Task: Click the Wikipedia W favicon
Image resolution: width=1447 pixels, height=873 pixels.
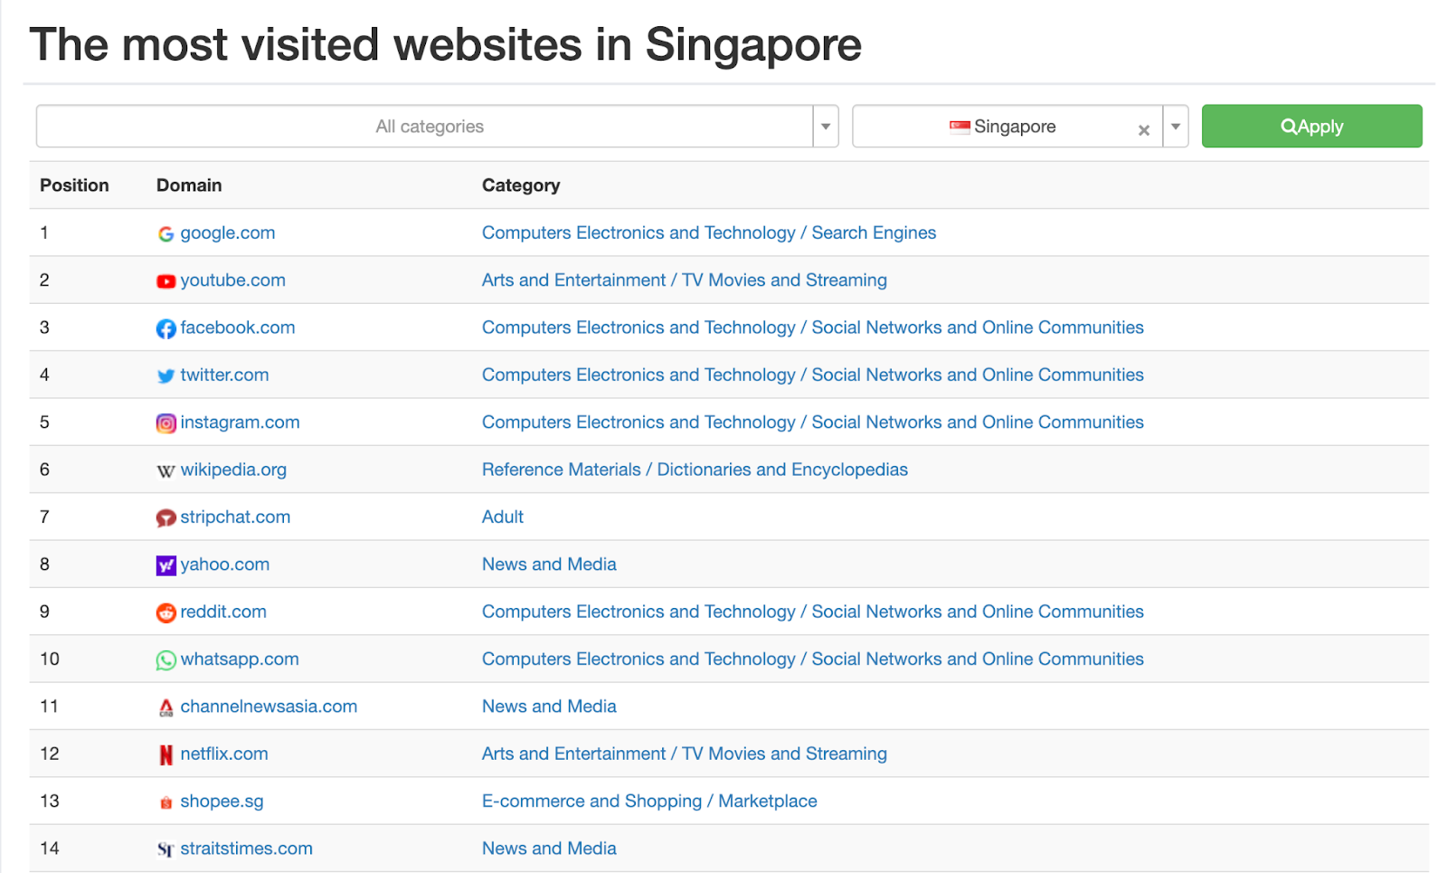Action: (x=166, y=471)
